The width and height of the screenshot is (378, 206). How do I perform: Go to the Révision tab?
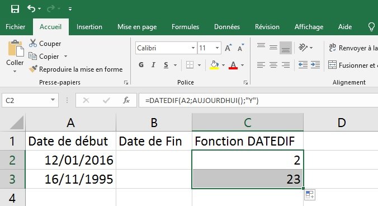[x=267, y=27]
